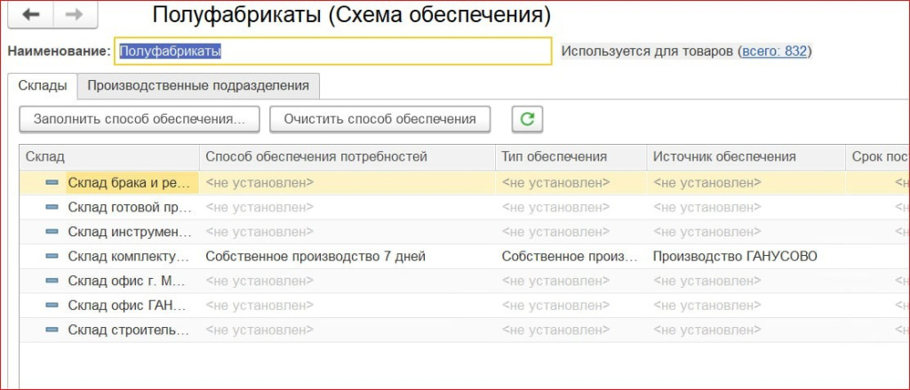910x390 pixels.
Task: Click the Тип обеспечения column header
Action: [555, 156]
